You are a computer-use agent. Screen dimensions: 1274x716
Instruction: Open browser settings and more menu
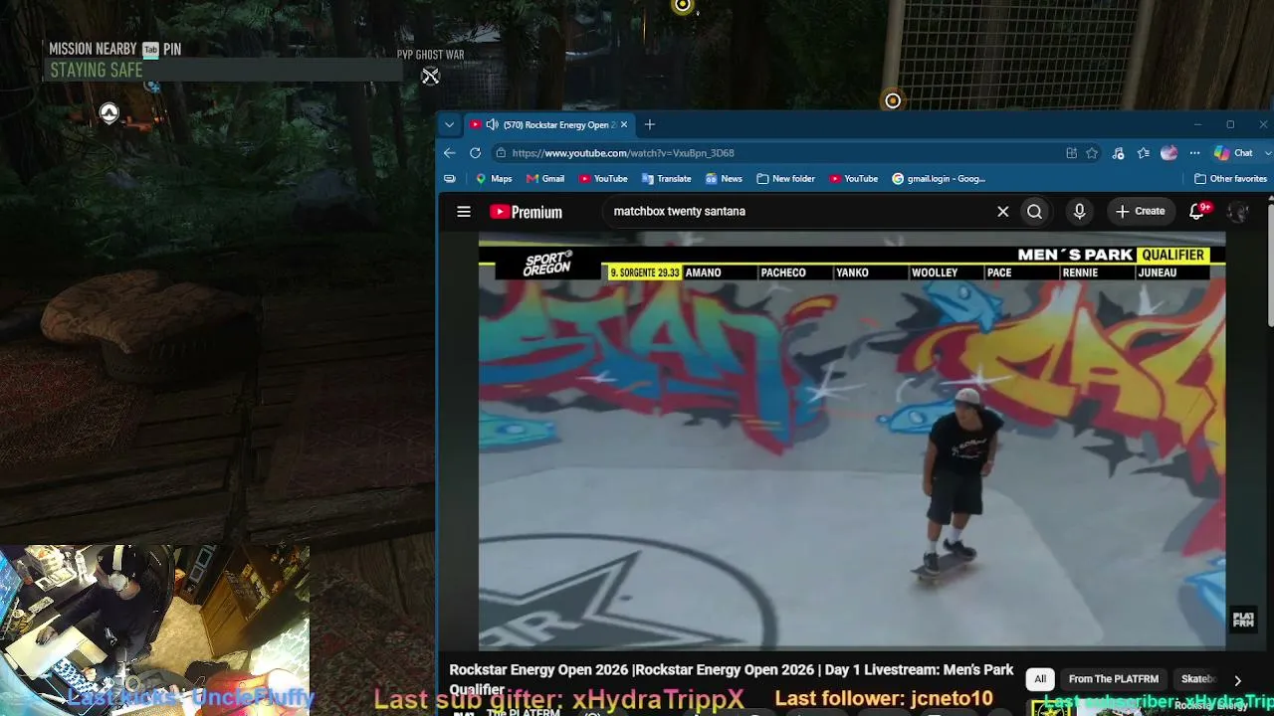(x=1194, y=153)
